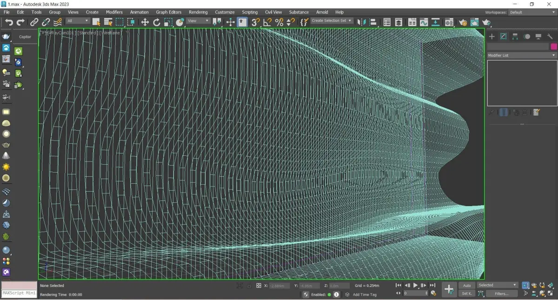558x300 pixels.
Task: Open the View reference coordinate dropdown
Action: click(199, 21)
